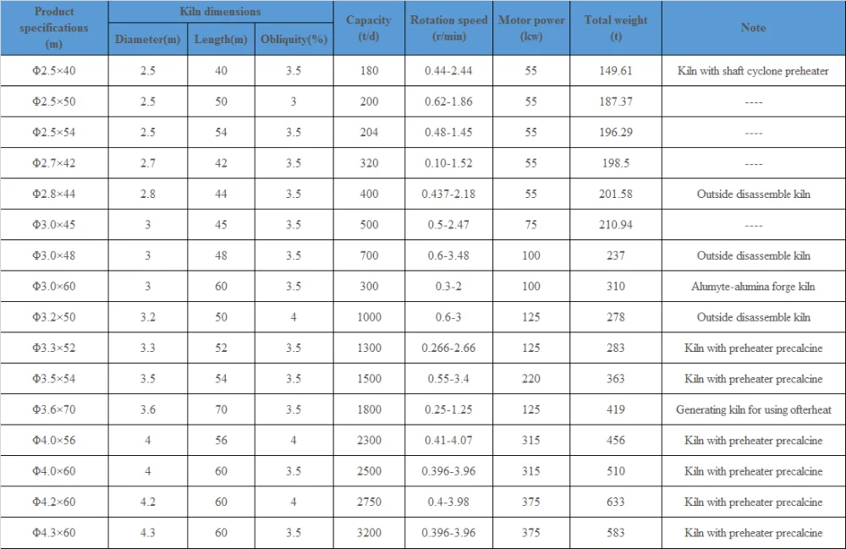Click the Length(m) column header
Image resolution: width=846 pixels, height=549 pixels.
pyautogui.click(x=221, y=40)
